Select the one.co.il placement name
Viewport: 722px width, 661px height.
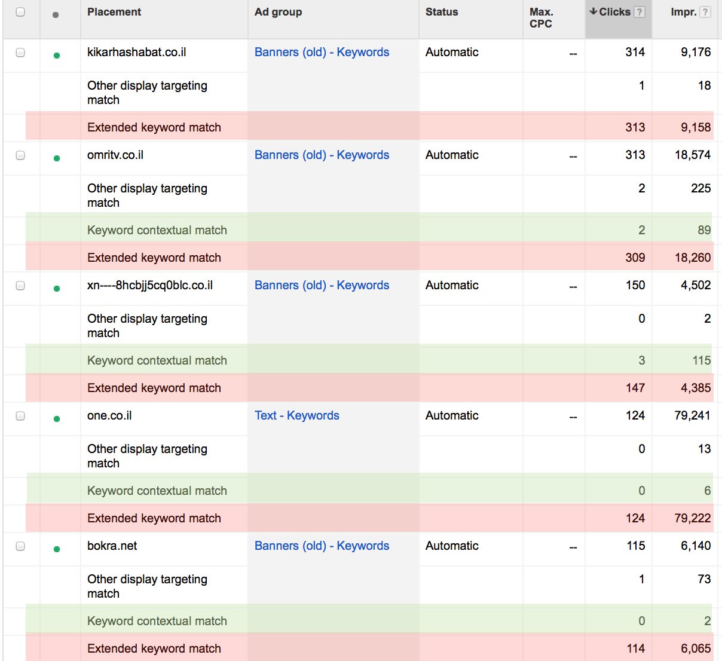click(x=109, y=415)
